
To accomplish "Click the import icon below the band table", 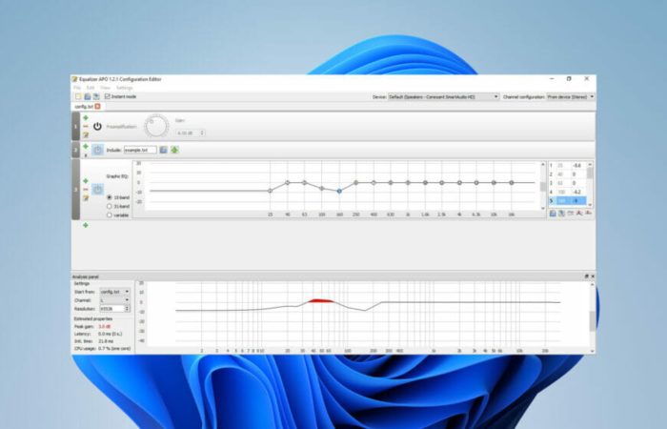I will pos(553,214).
